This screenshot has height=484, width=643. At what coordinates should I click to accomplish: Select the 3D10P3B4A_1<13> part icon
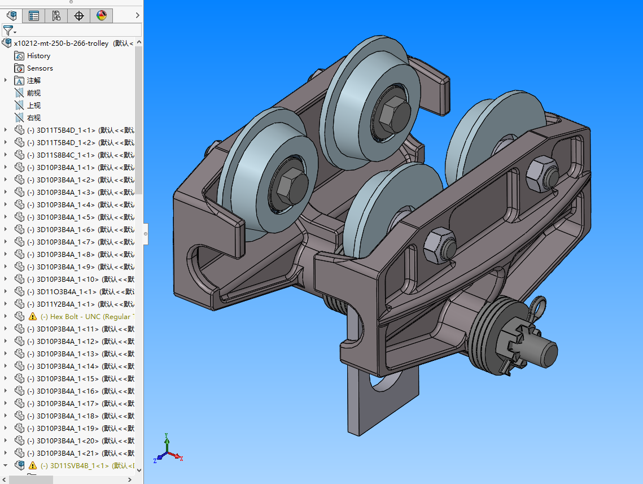(19, 354)
